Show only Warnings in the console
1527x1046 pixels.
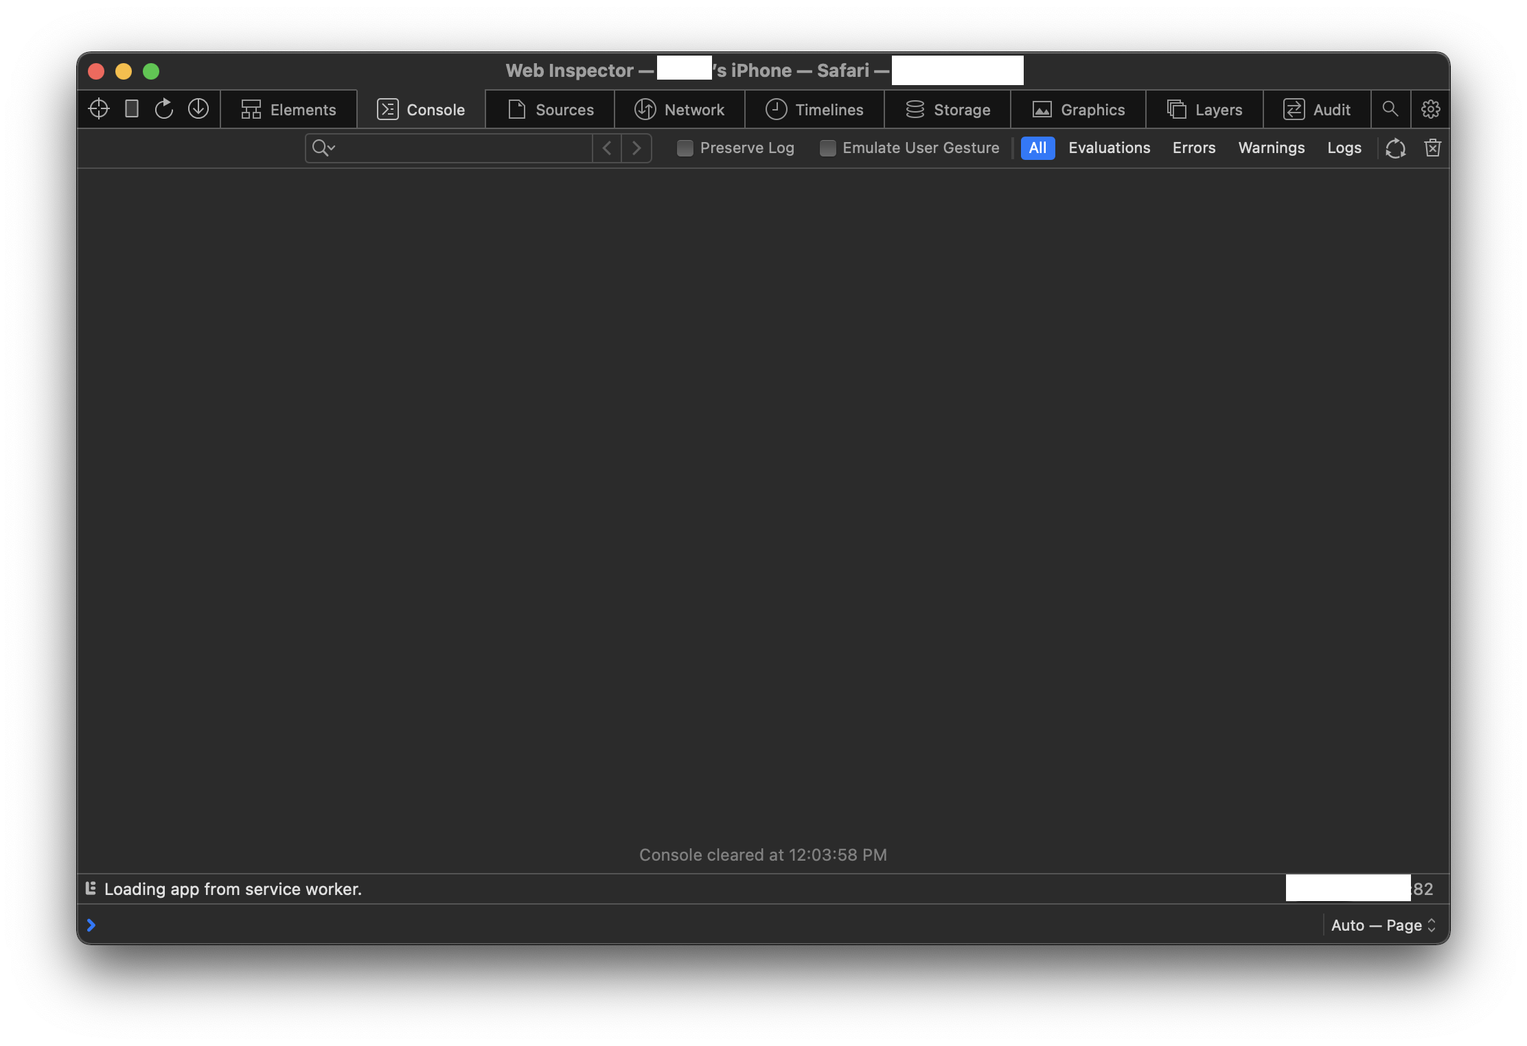click(x=1271, y=148)
